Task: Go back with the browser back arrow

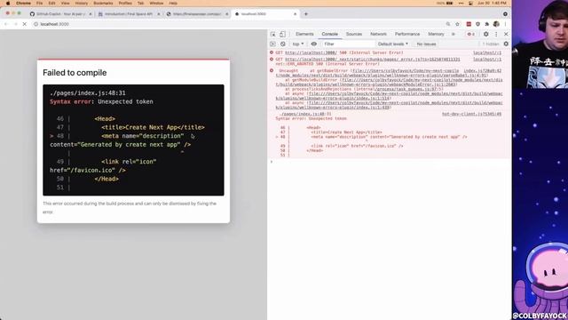Action: coord(6,24)
